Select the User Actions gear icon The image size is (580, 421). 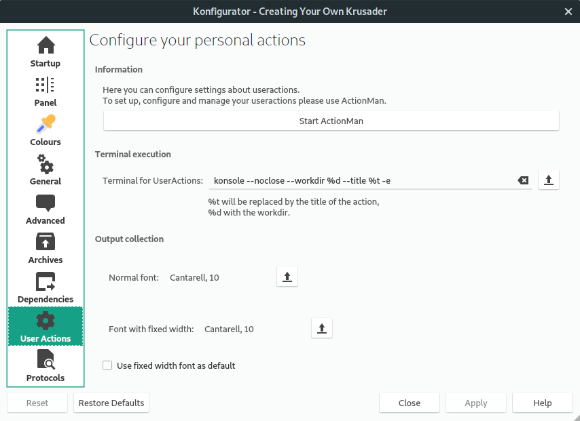46,321
